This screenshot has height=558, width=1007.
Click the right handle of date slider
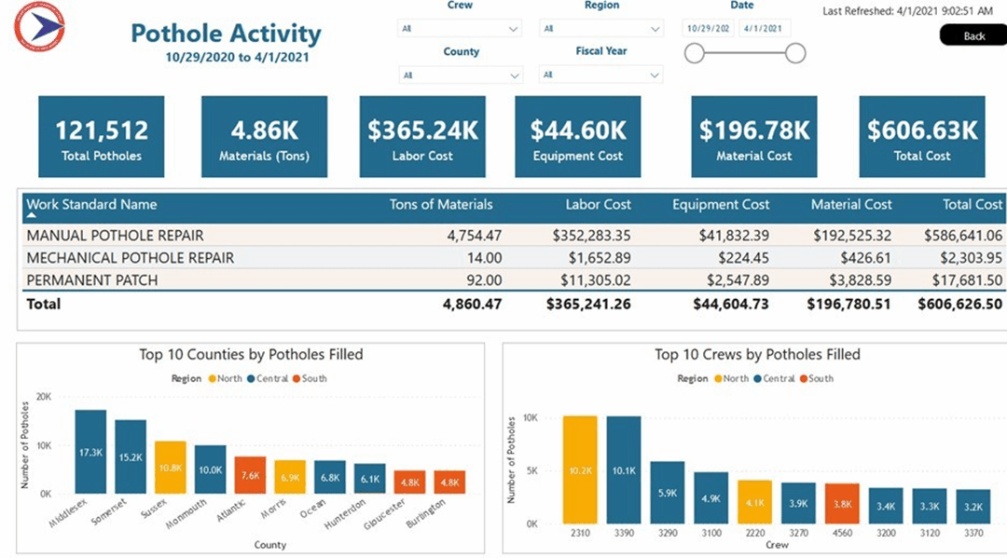click(x=795, y=54)
